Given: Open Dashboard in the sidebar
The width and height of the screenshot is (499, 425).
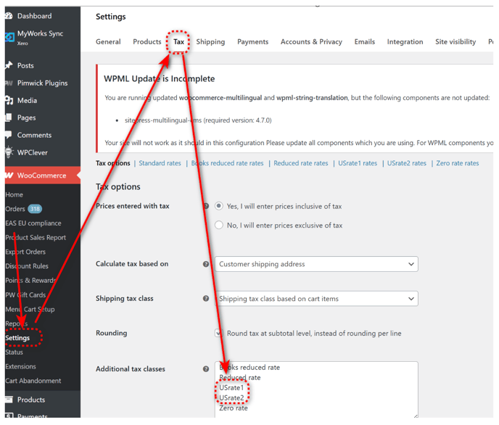Looking at the screenshot, I should click(x=34, y=16).
